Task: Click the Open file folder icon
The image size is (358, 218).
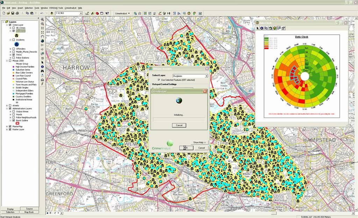Action: (8, 13)
